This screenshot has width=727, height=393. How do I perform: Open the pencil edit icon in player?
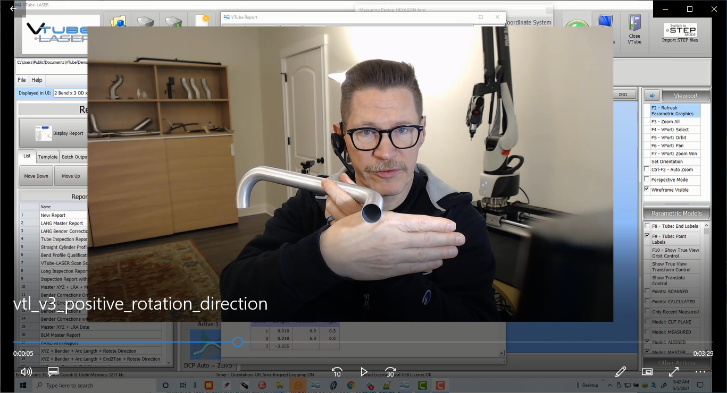point(620,372)
